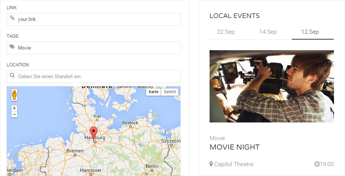
Task: Open the 14.Sep events tab
Action: (x=268, y=32)
